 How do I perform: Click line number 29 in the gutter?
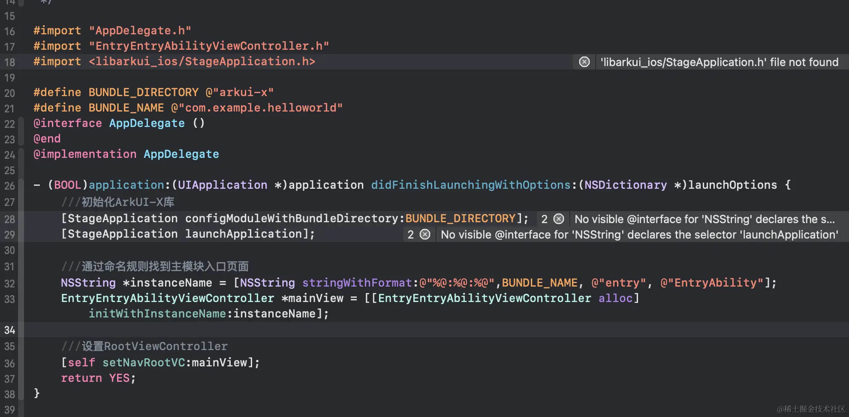[x=9, y=235]
